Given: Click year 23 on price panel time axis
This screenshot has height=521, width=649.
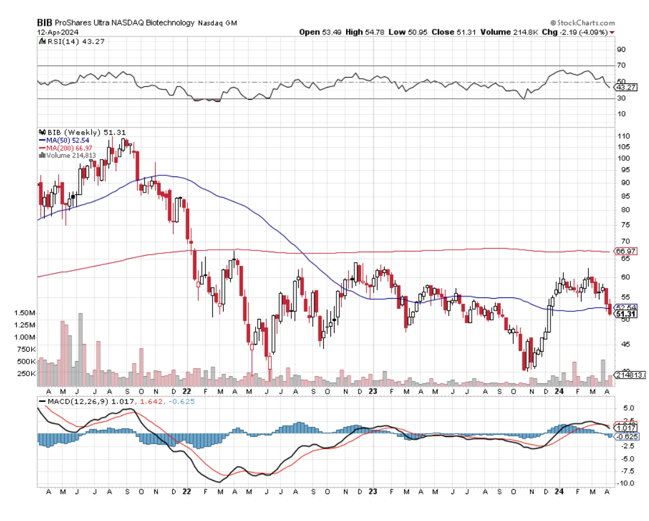Looking at the screenshot, I should tap(373, 391).
